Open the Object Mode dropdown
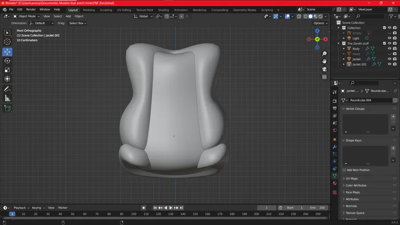Image resolution: width=400 pixels, height=225 pixels. [x=27, y=16]
